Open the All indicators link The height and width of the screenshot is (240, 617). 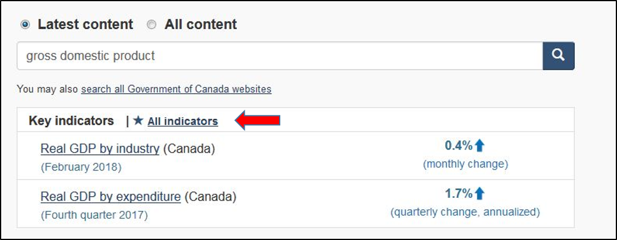(182, 121)
